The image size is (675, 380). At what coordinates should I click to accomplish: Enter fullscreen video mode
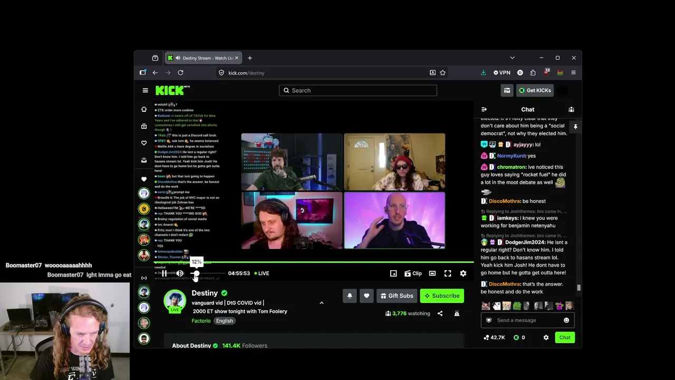point(448,273)
